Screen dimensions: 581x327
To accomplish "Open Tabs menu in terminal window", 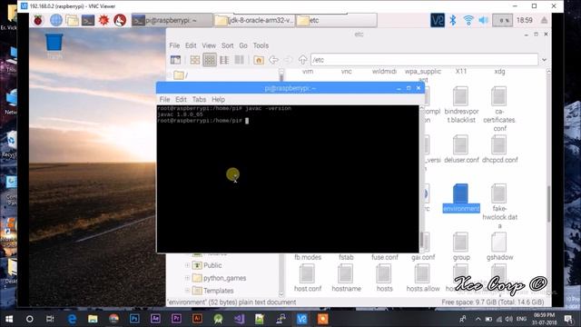I will [199, 99].
